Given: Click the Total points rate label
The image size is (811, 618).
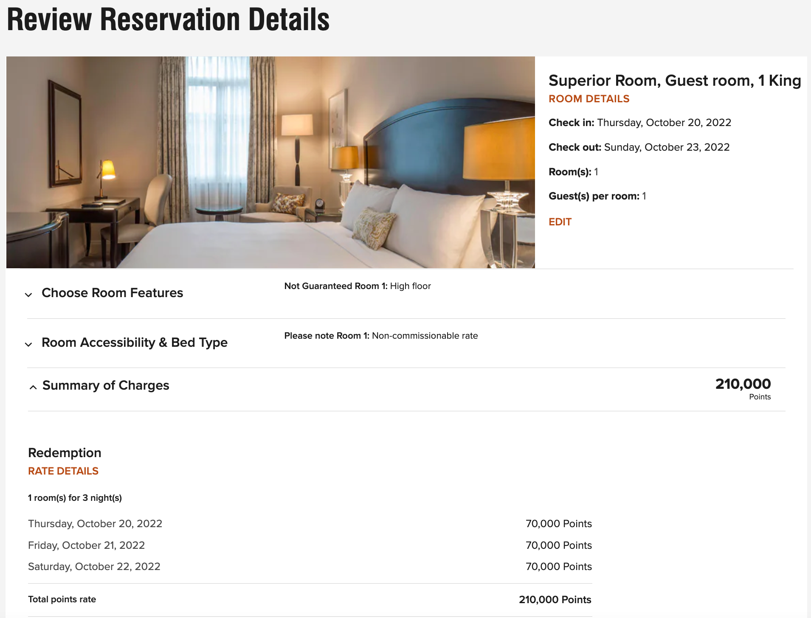Looking at the screenshot, I should 62,599.
